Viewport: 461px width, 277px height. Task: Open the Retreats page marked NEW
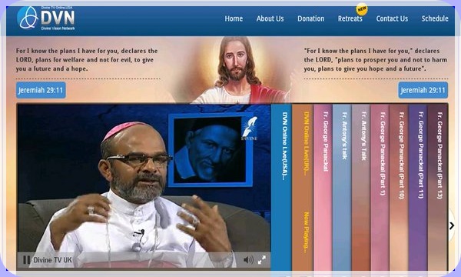point(350,18)
